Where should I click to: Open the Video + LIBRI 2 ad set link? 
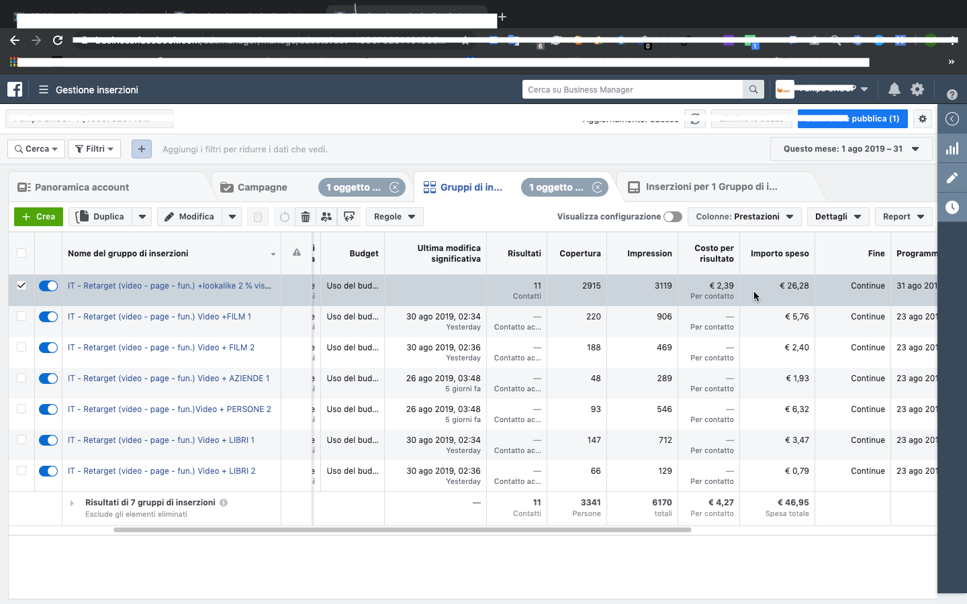click(161, 471)
